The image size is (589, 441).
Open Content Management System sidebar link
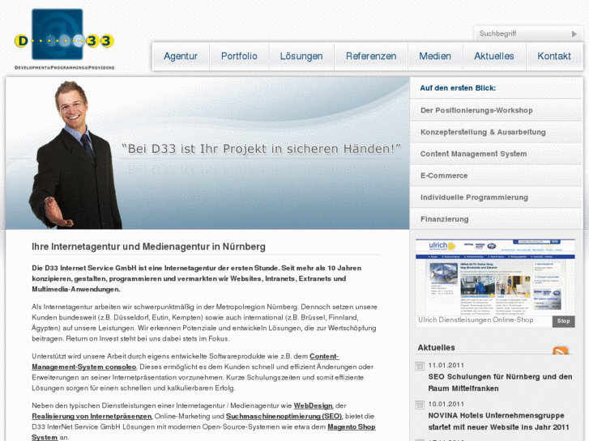(496, 154)
